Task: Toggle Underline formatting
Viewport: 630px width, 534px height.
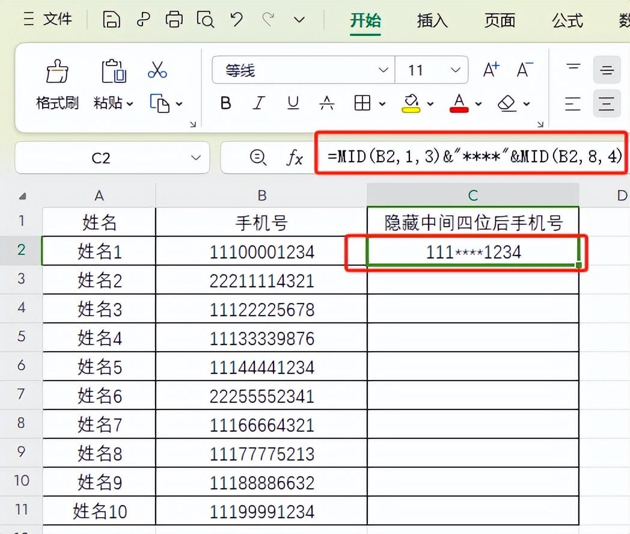Action: [293, 103]
